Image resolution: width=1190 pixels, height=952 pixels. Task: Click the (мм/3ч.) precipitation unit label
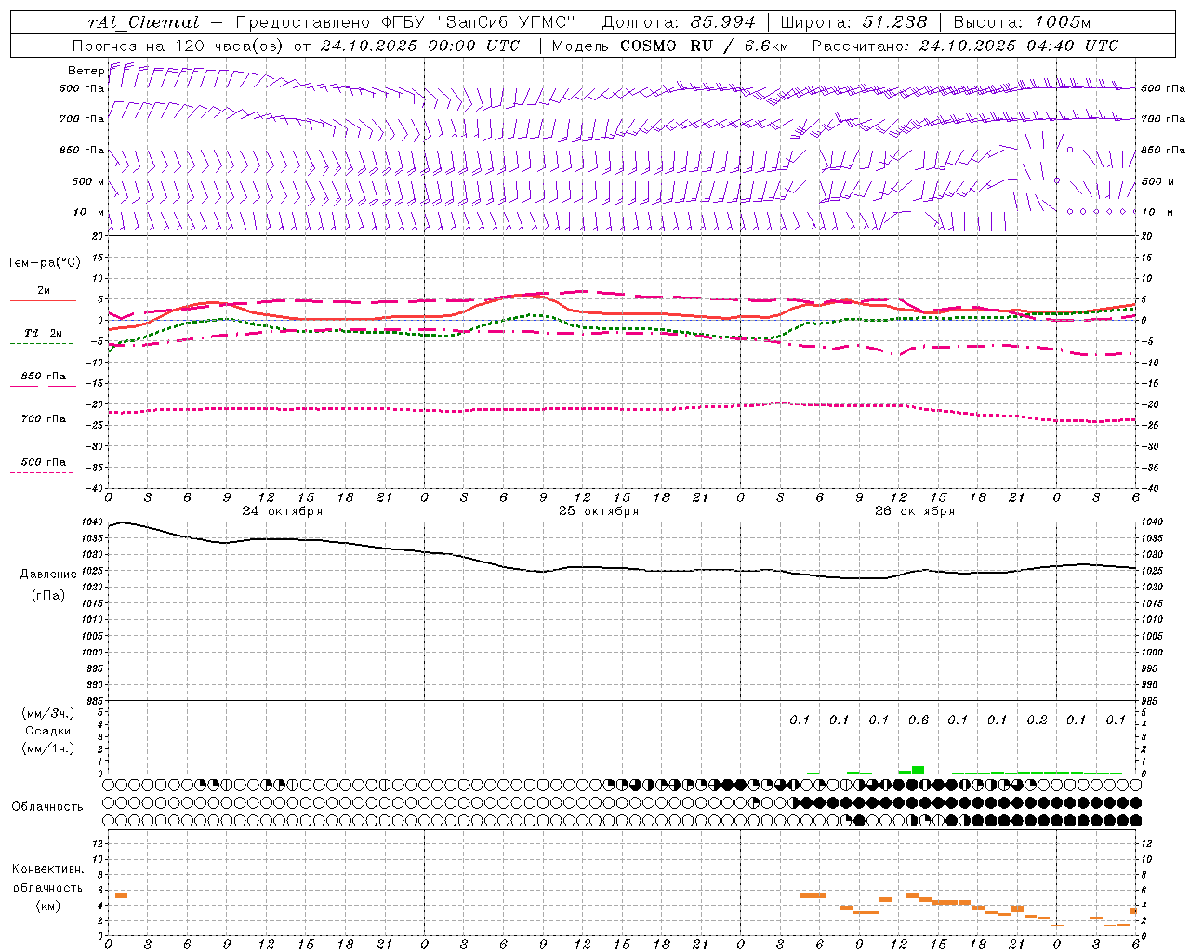[x=48, y=714]
